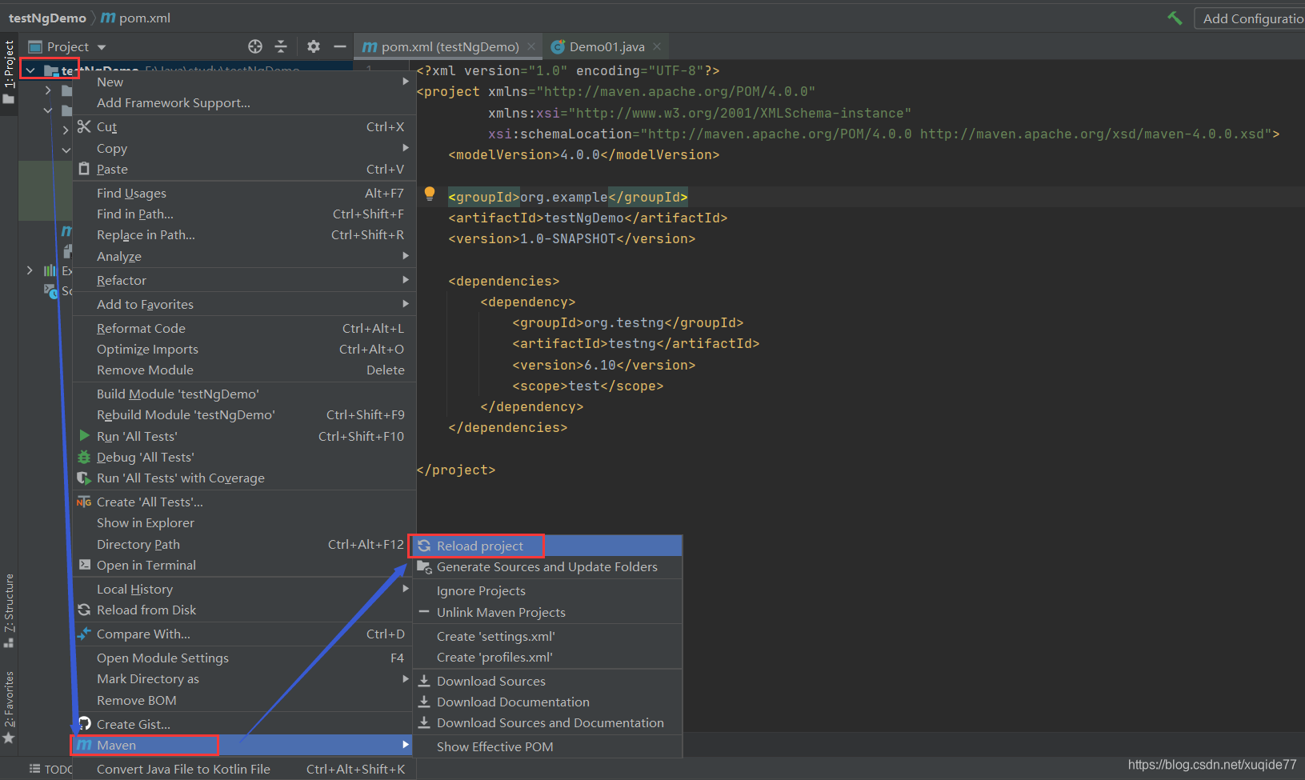Choose Create 'profiles.xml'
The height and width of the screenshot is (780, 1305).
(x=547, y=657)
